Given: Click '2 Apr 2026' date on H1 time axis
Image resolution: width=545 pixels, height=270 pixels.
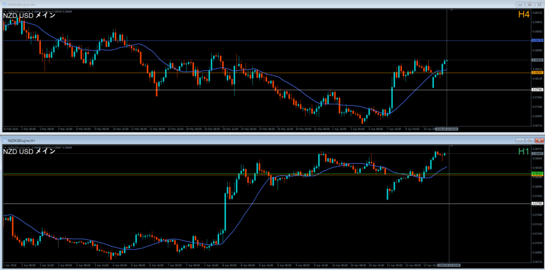Looking at the screenshot, I should [x=9, y=265].
